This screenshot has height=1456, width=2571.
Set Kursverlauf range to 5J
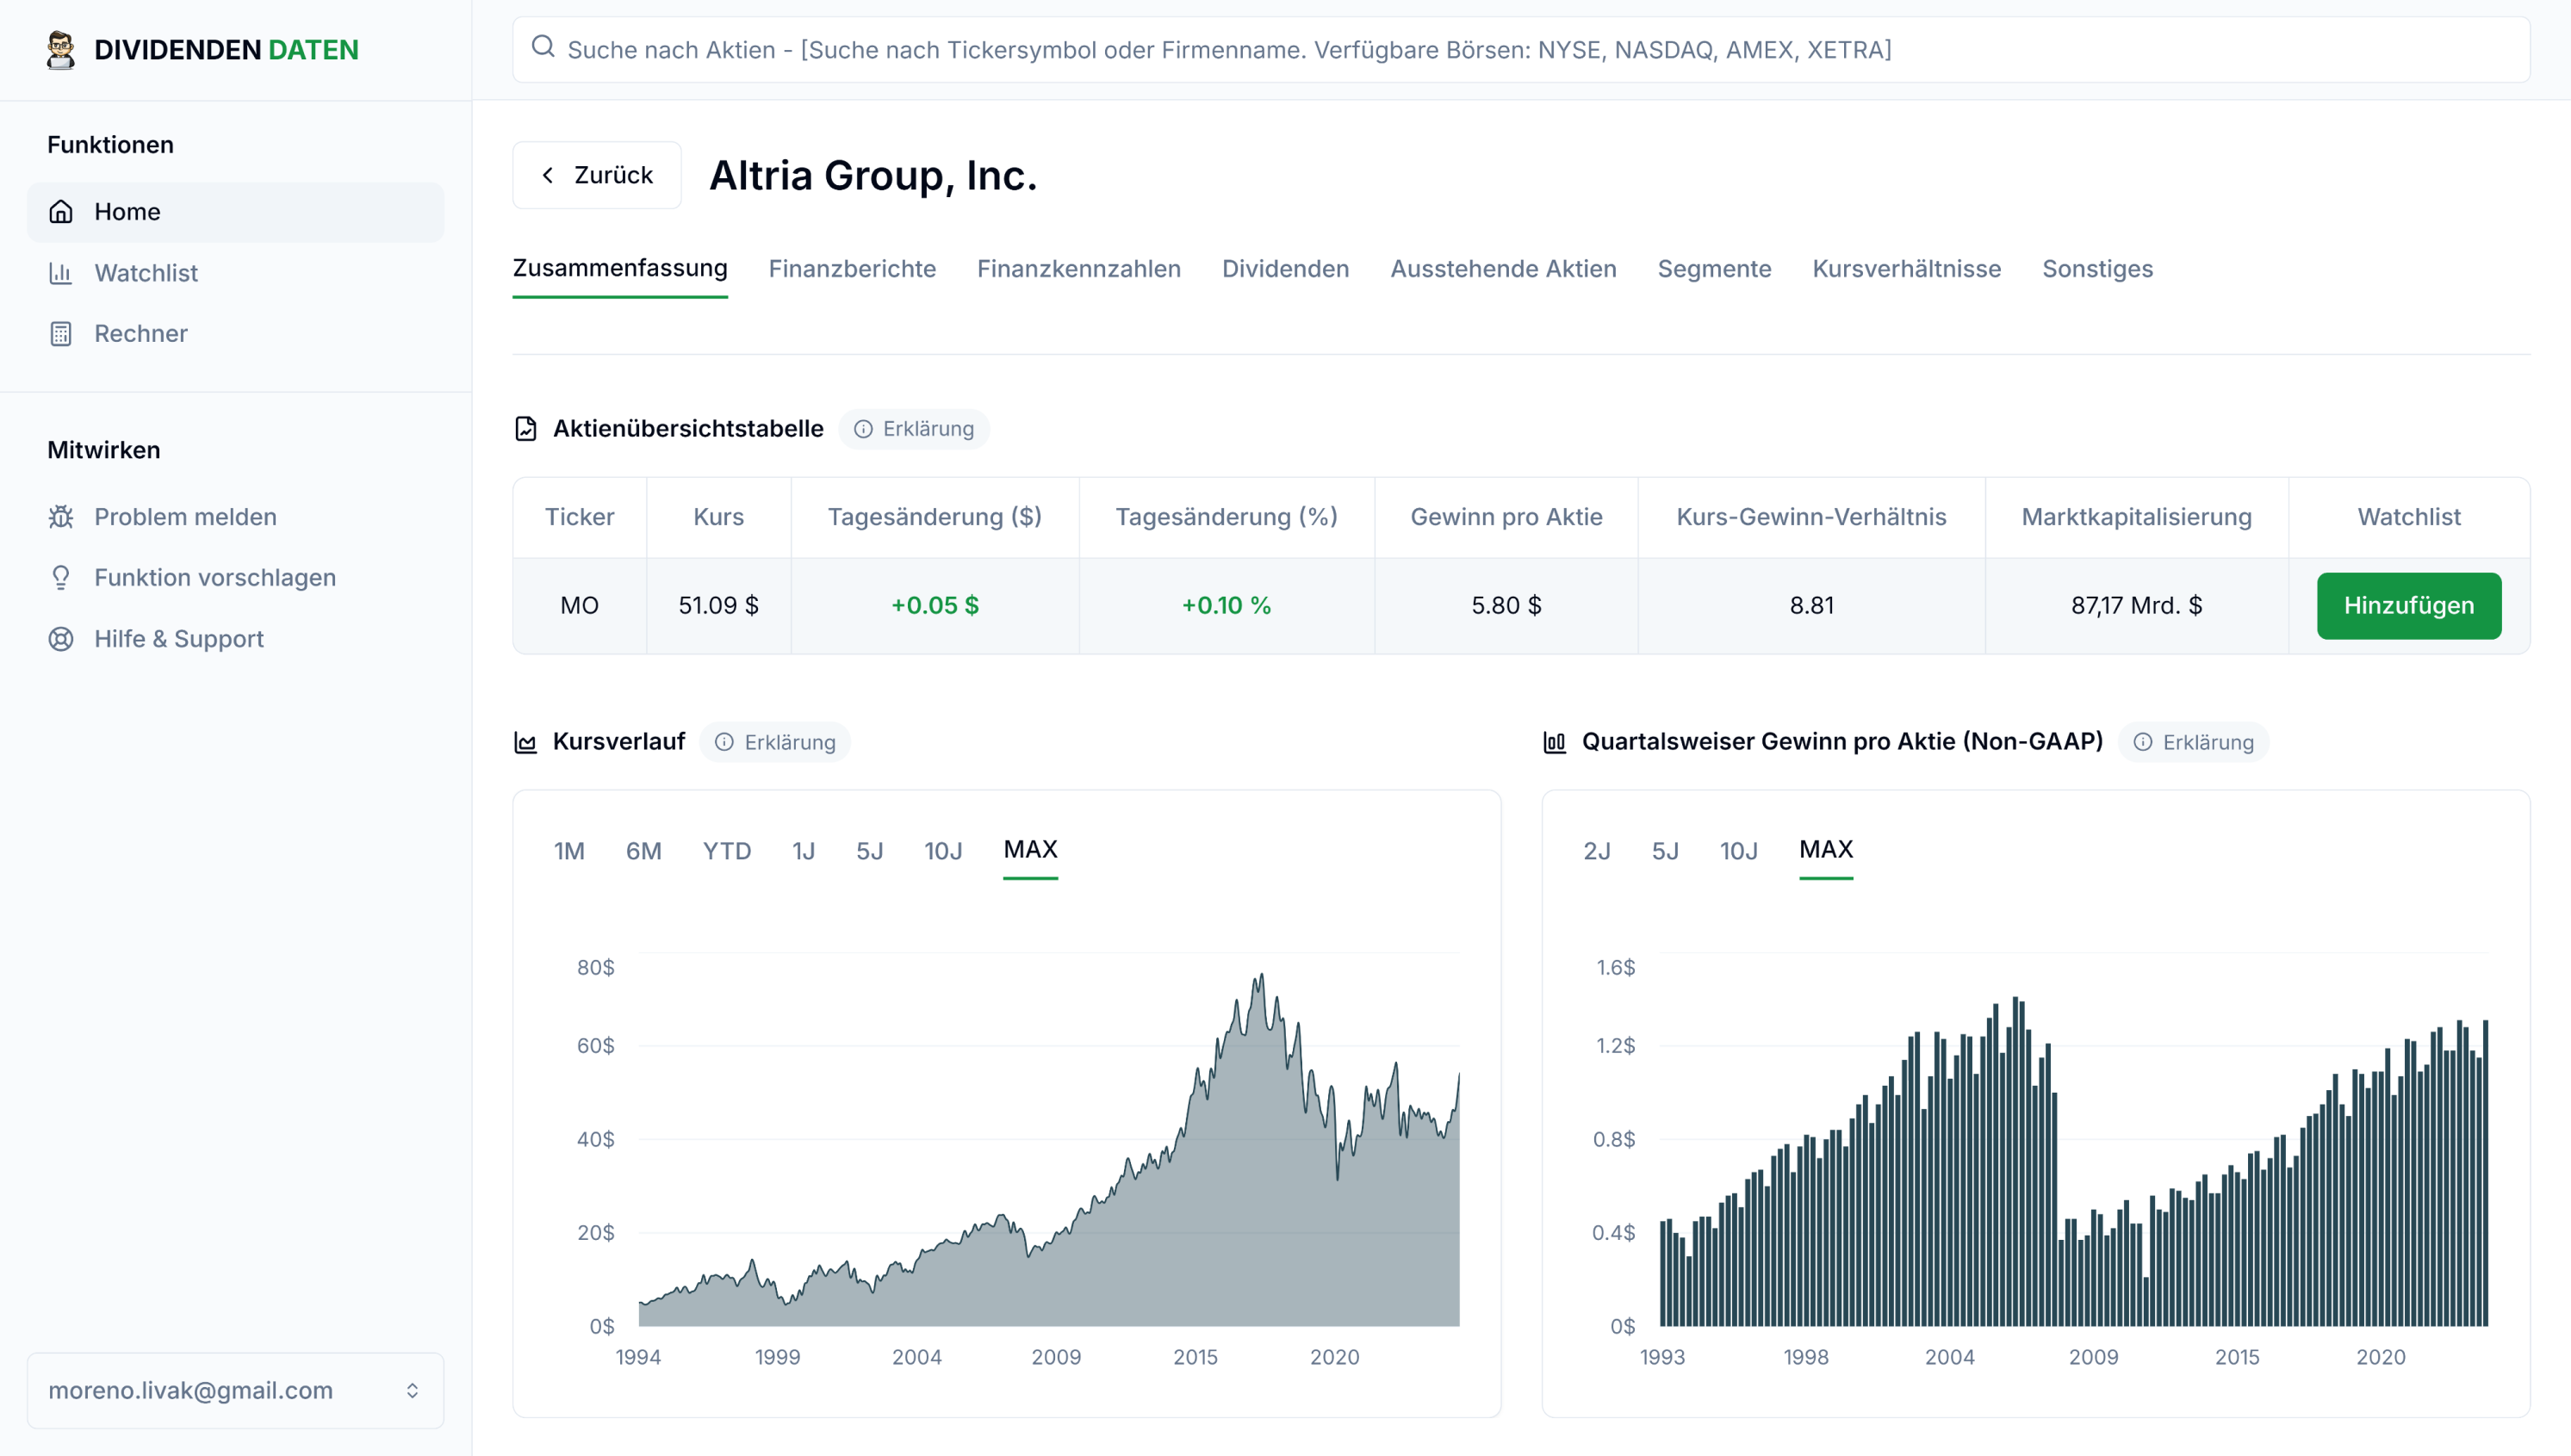870,851
